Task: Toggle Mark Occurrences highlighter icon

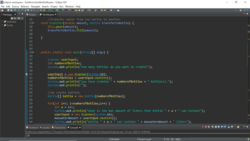Action: pos(25,10)
